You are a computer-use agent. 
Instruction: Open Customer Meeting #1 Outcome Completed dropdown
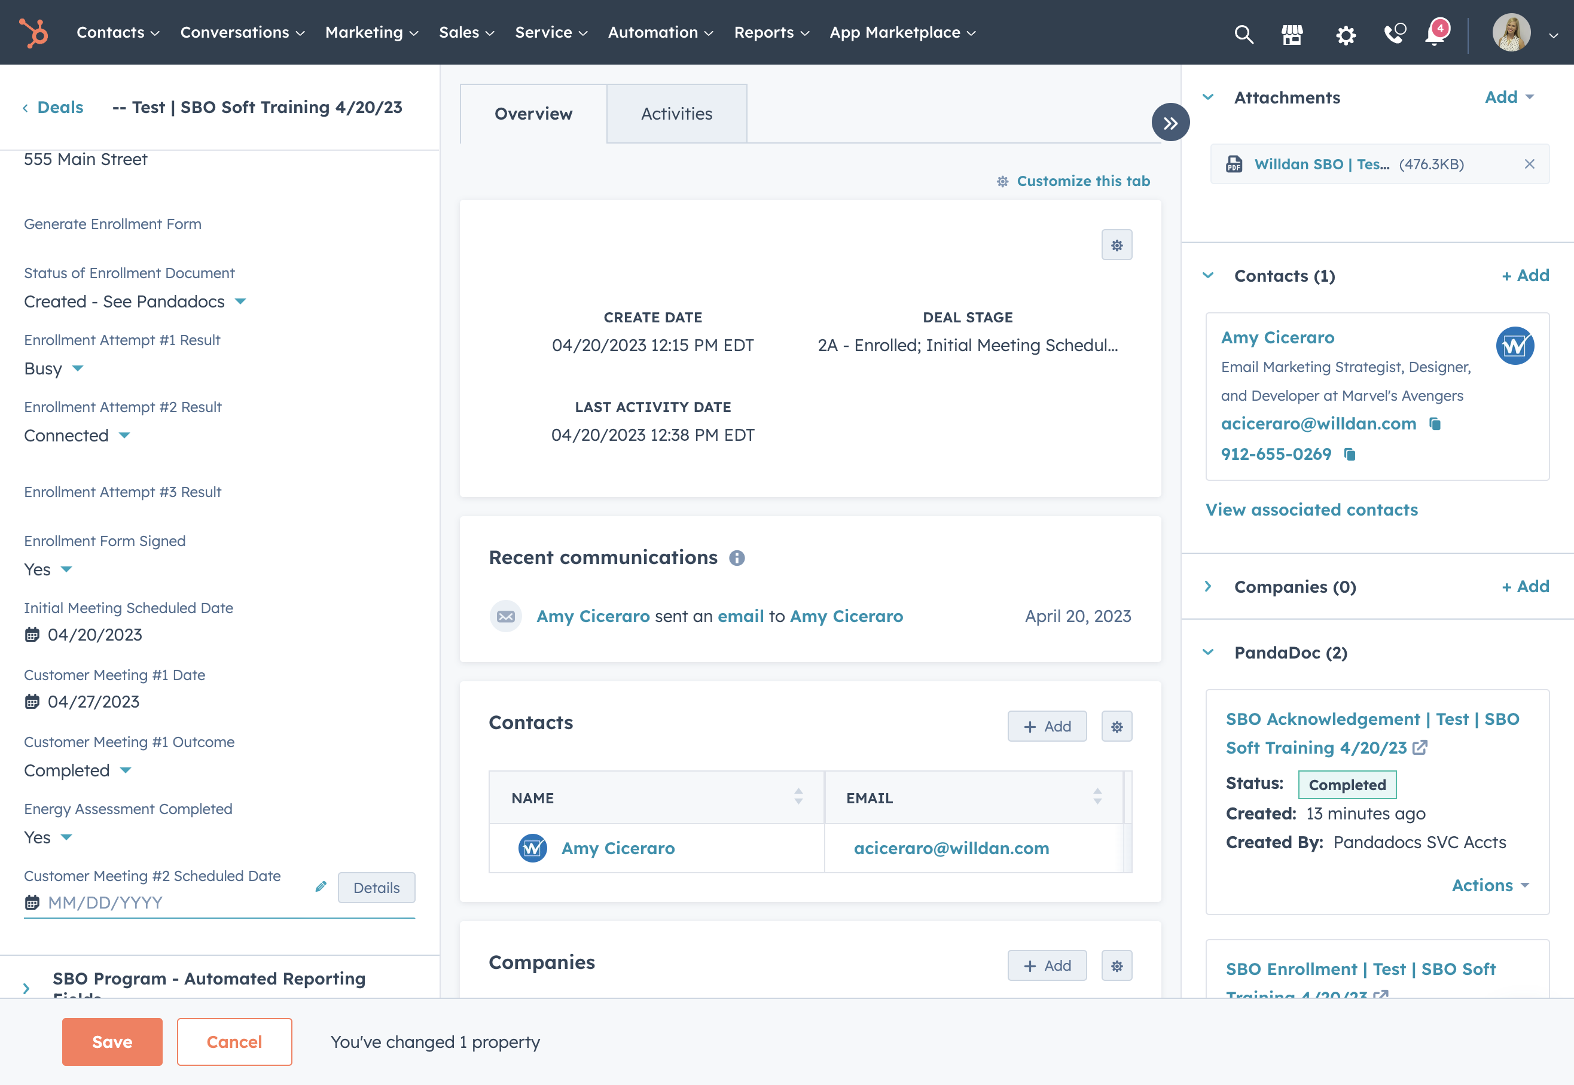coord(78,770)
